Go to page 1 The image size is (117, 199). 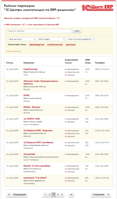(x=45, y=194)
